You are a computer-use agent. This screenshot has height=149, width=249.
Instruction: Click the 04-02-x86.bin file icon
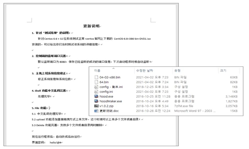click(x=96, y=77)
